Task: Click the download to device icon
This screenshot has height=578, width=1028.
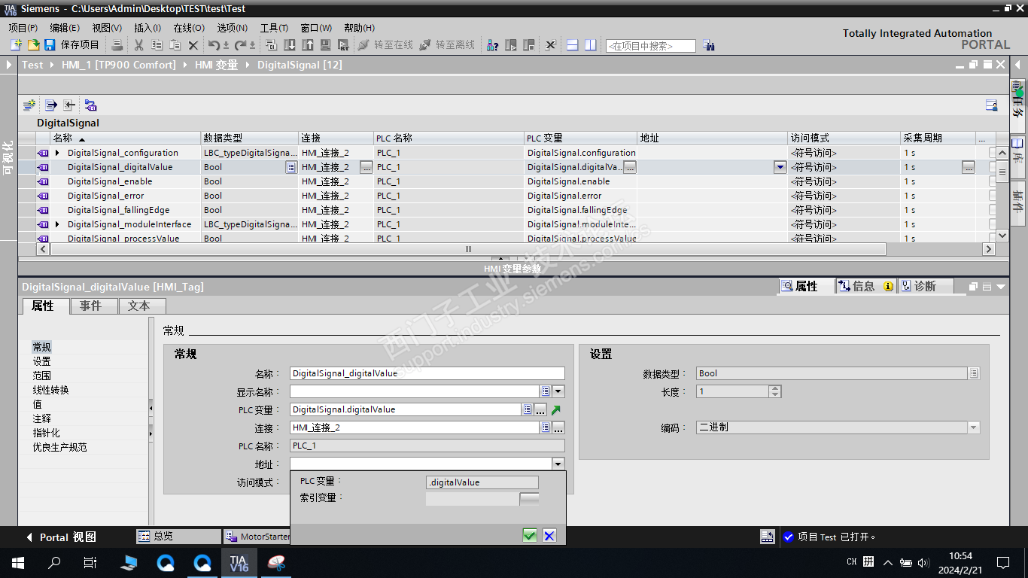Action: coord(290,45)
